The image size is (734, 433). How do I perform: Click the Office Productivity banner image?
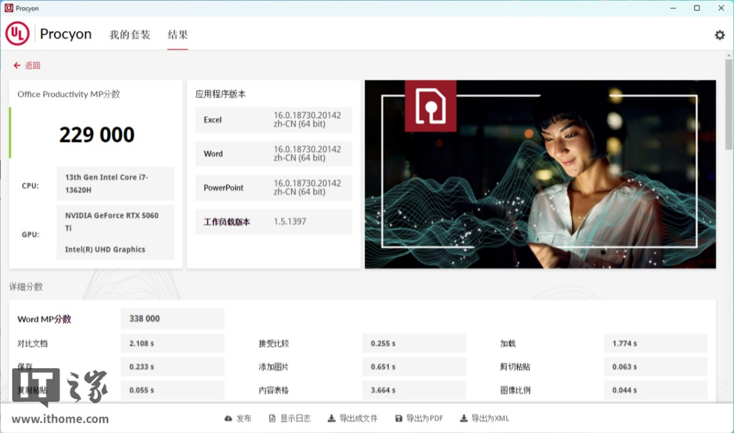(x=540, y=174)
